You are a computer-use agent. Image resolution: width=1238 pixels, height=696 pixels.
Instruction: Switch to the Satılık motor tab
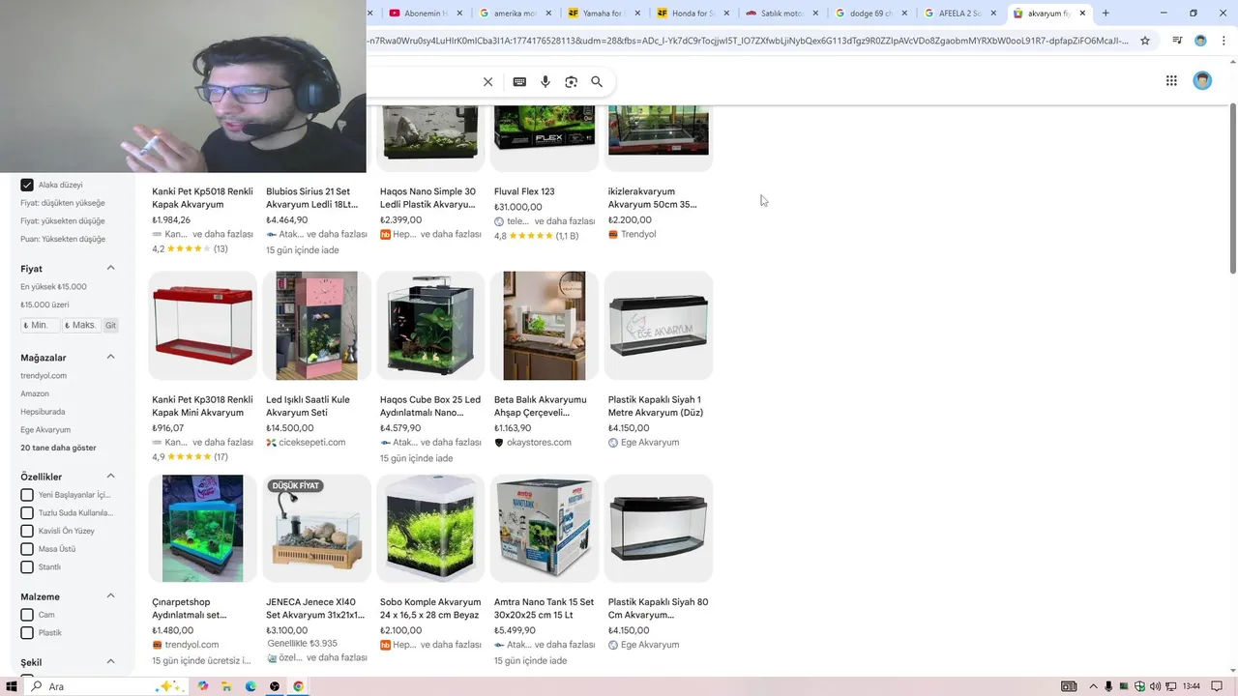pos(782,14)
